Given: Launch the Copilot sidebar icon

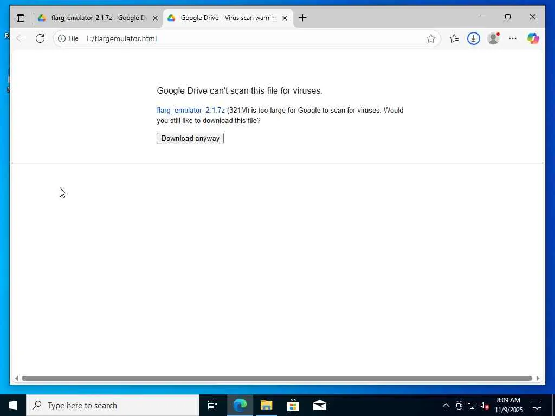Looking at the screenshot, I should pyautogui.click(x=533, y=38).
